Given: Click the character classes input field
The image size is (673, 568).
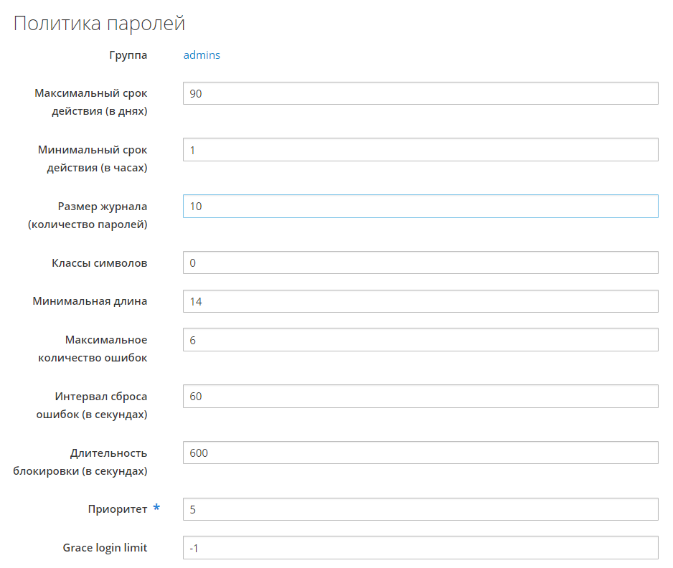Looking at the screenshot, I should point(420,262).
